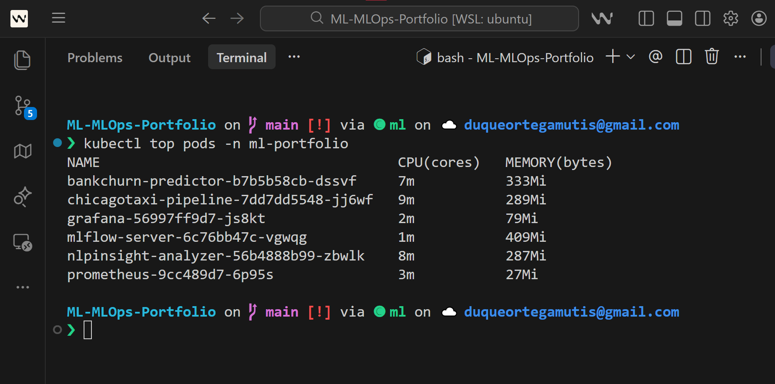Viewport: 775px width, 384px height.
Task: Split the terminal using split icon
Action: (x=684, y=57)
